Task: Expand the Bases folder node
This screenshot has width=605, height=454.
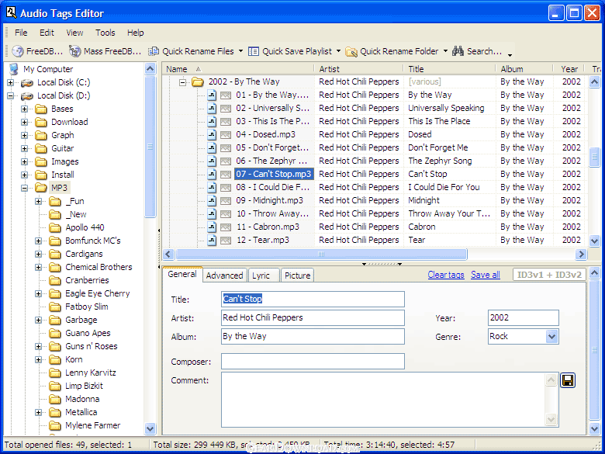Action: click(24, 109)
